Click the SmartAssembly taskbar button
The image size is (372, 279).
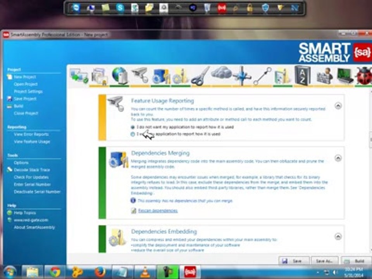pyautogui.click(x=190, y=272)
